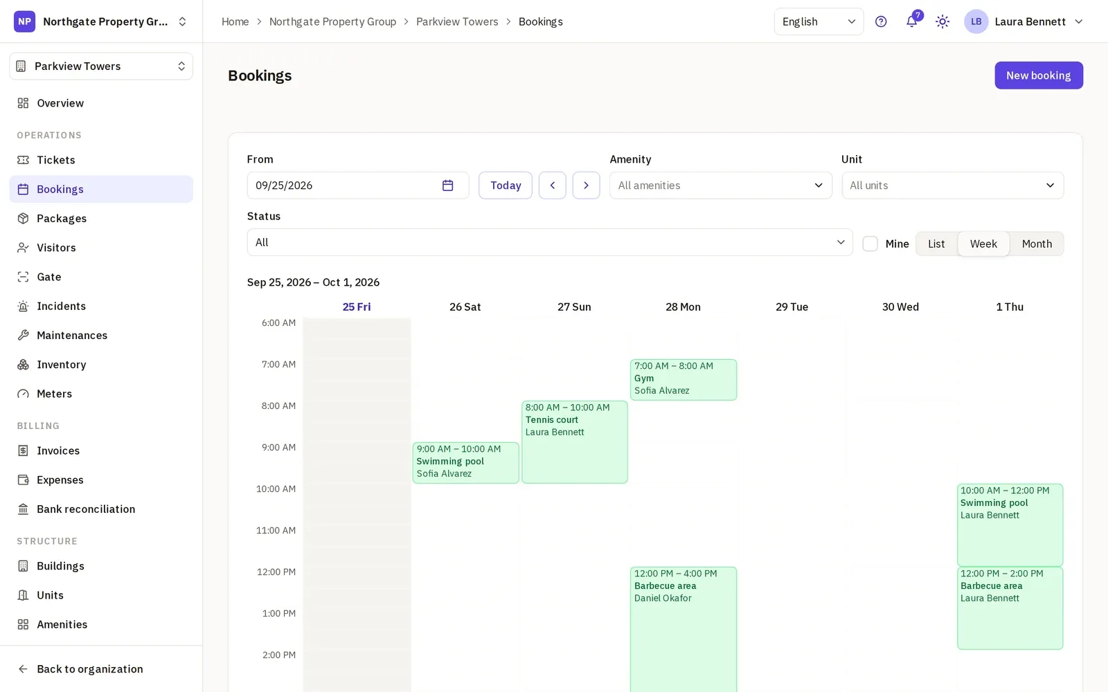Click the Expenses wallet icon
Screen dimensions: 1108x692
point(23,480)
